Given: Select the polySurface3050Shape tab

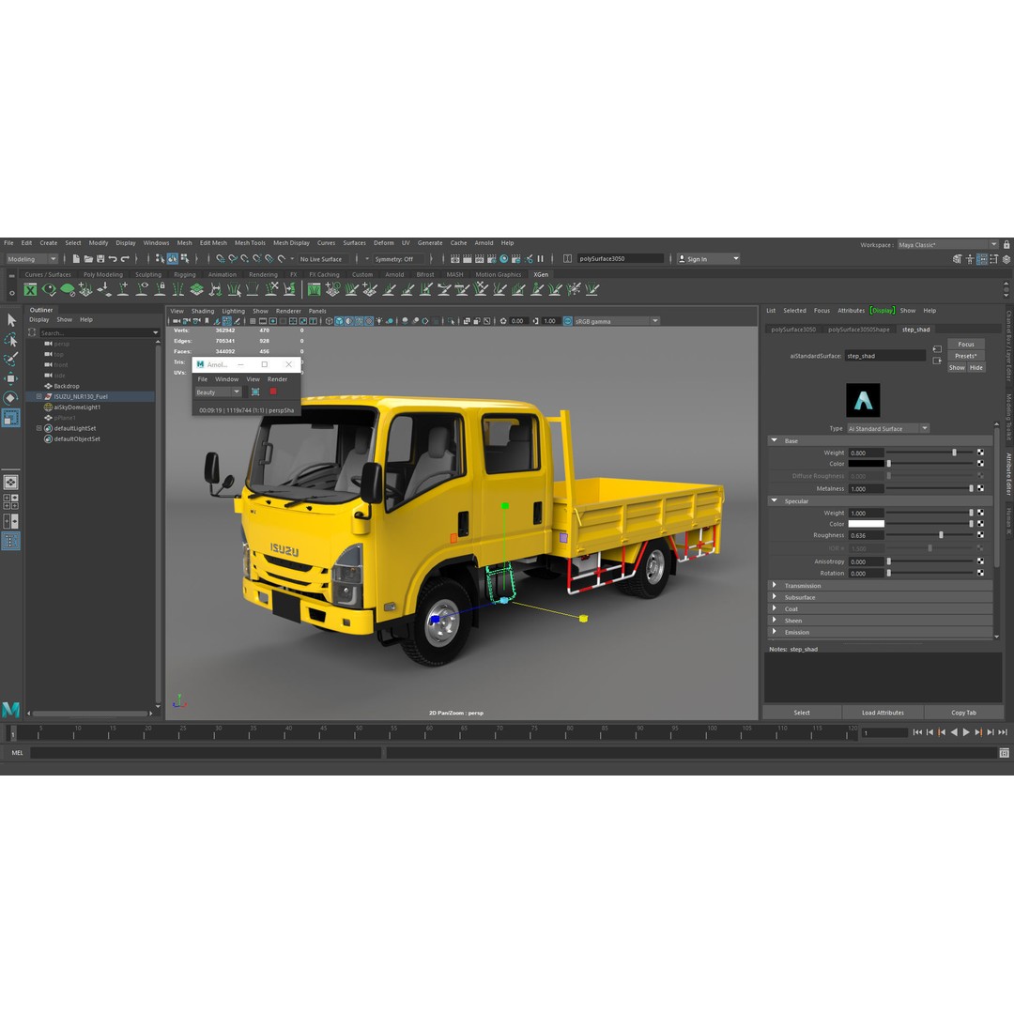Looking at the screenshot, I should (859, 330).
